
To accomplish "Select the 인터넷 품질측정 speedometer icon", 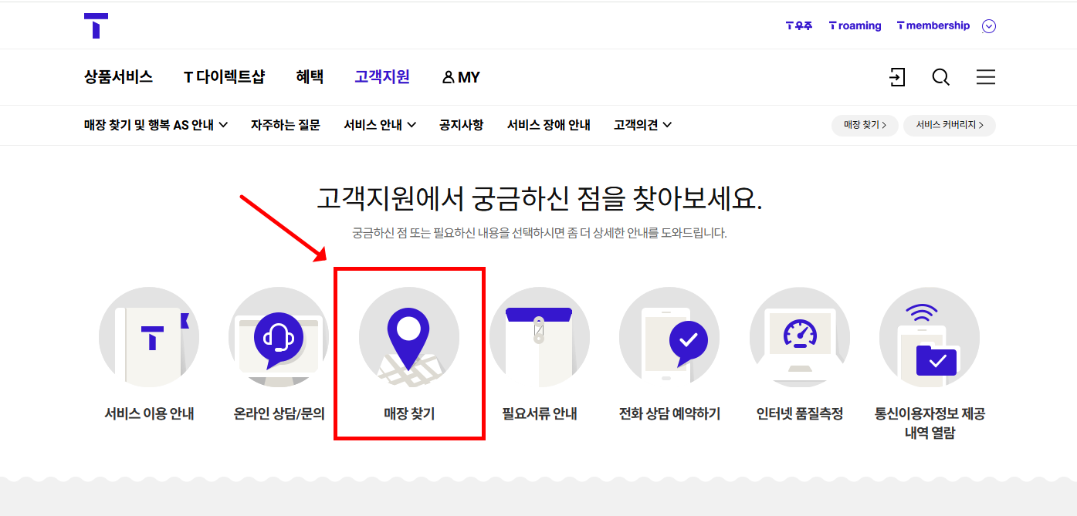I will [x=800, y=337].
